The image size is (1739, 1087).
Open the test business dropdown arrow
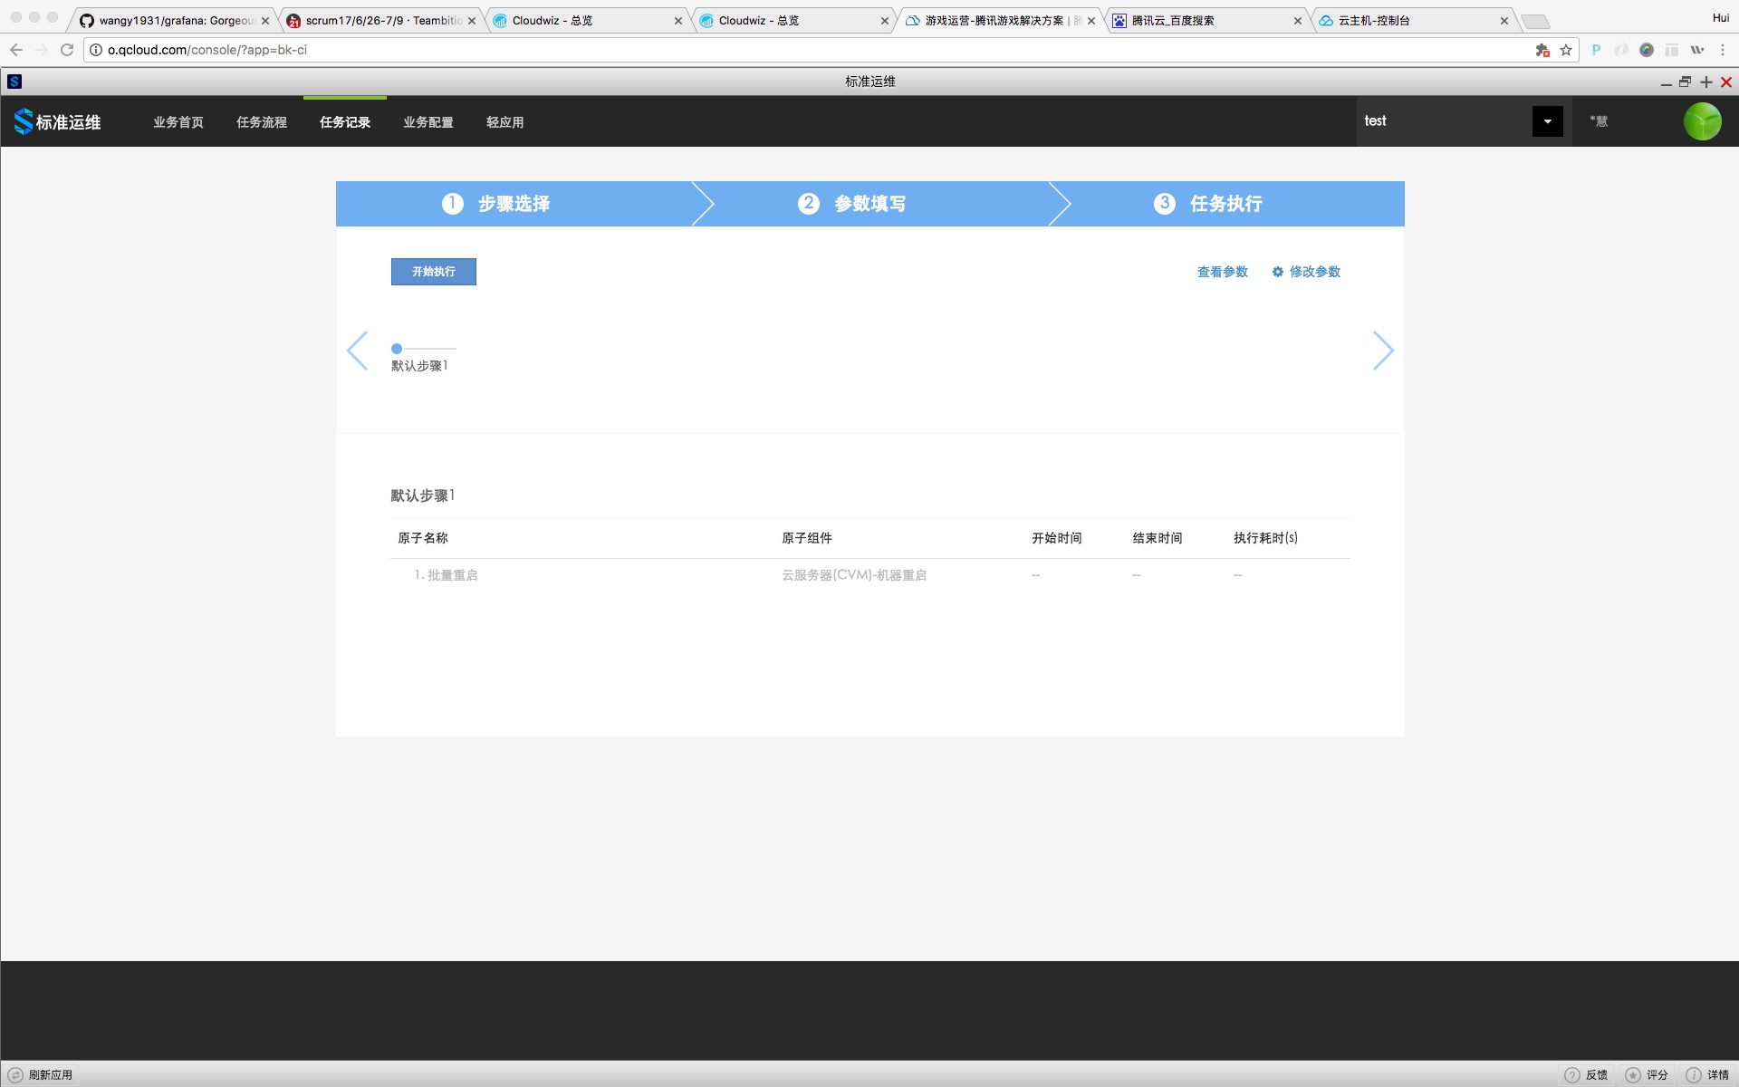click(x=1547, y=121)
